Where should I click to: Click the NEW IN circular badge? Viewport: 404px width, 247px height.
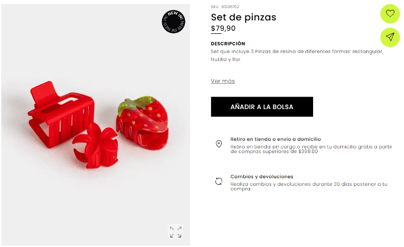point(173,21)
